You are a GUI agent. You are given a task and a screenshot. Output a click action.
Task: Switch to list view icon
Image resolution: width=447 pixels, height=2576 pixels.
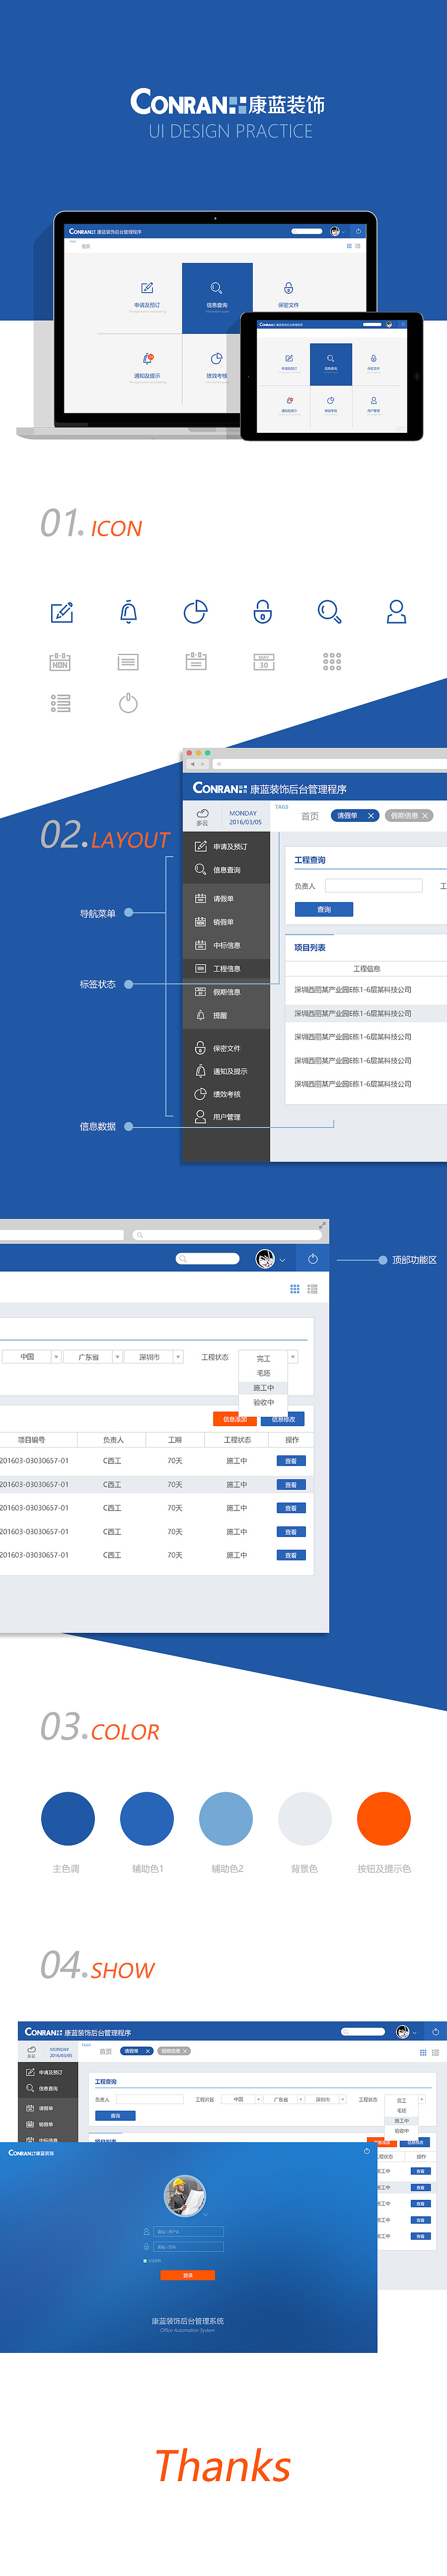[313, 1289]
